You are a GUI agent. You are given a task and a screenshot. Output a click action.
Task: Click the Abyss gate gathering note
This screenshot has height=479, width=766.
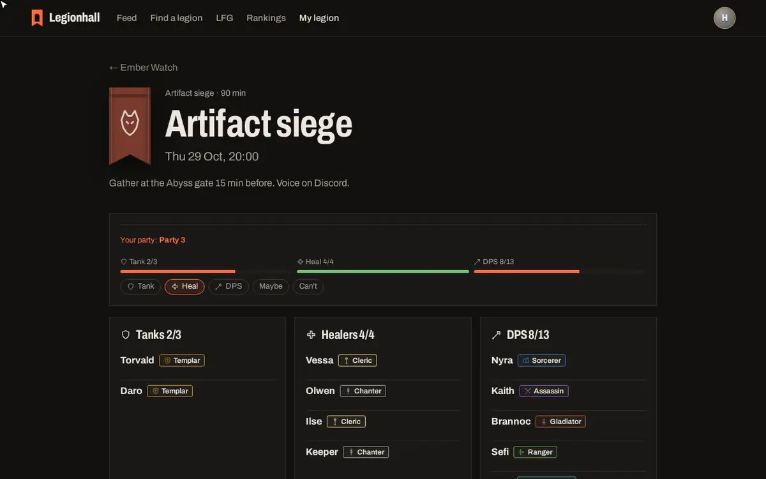coord(229,183)
